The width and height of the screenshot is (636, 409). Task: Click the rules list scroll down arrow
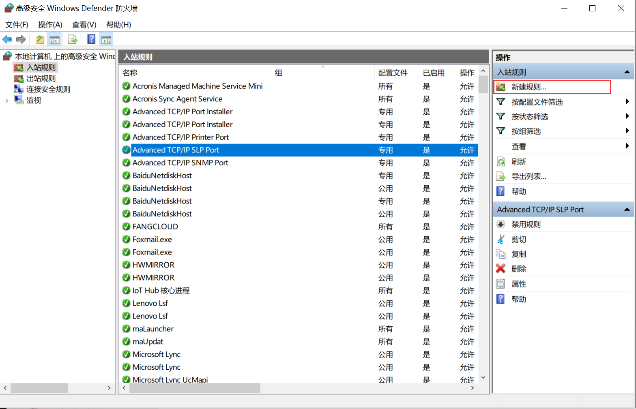click(x=483, y=378)
